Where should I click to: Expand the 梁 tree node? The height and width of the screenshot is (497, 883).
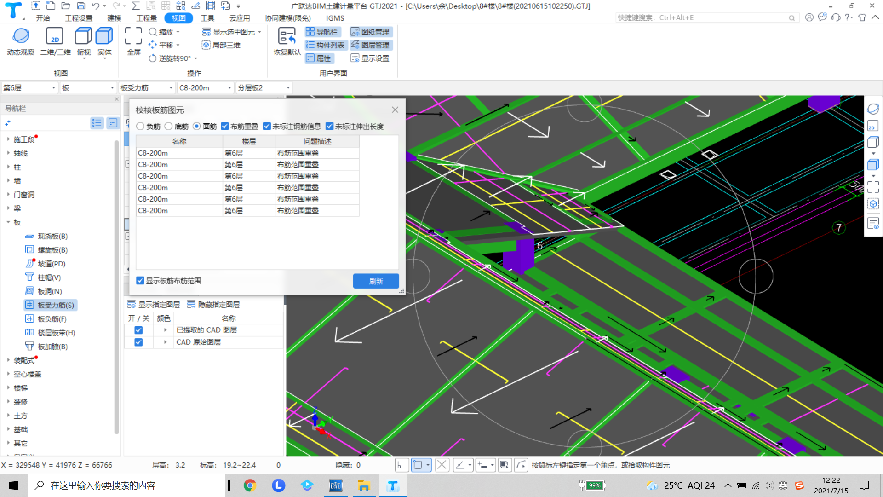(8, 208)
